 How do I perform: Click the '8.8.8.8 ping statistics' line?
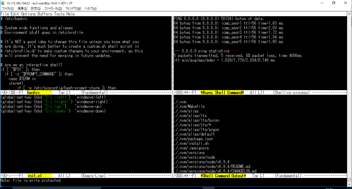point(206,51)
